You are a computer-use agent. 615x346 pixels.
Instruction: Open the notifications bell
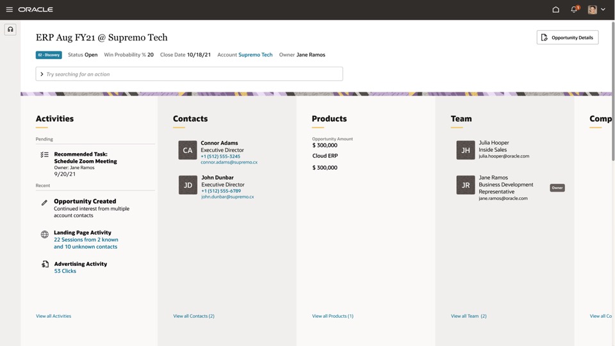point(574,10)
